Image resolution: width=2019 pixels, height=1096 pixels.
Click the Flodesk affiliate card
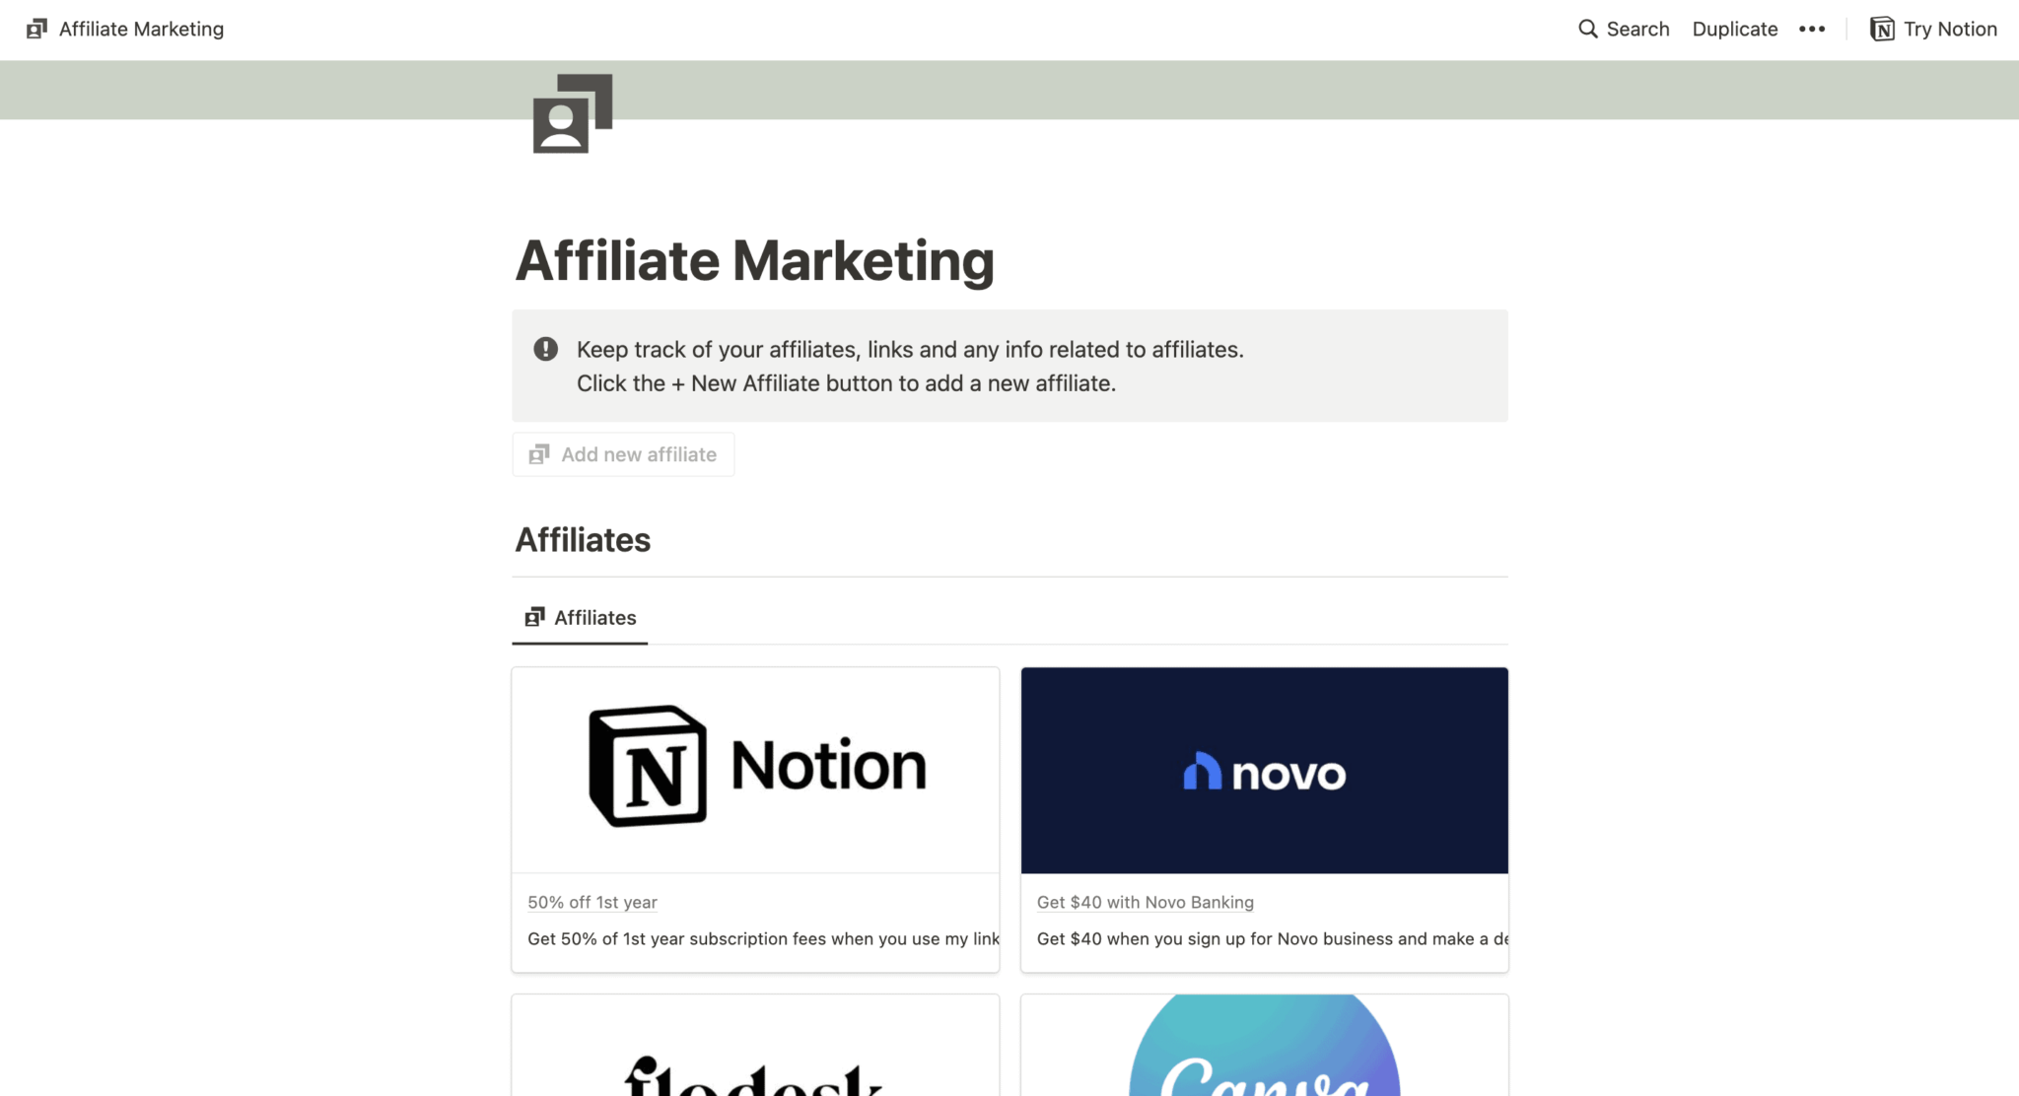click(754, 1045)
